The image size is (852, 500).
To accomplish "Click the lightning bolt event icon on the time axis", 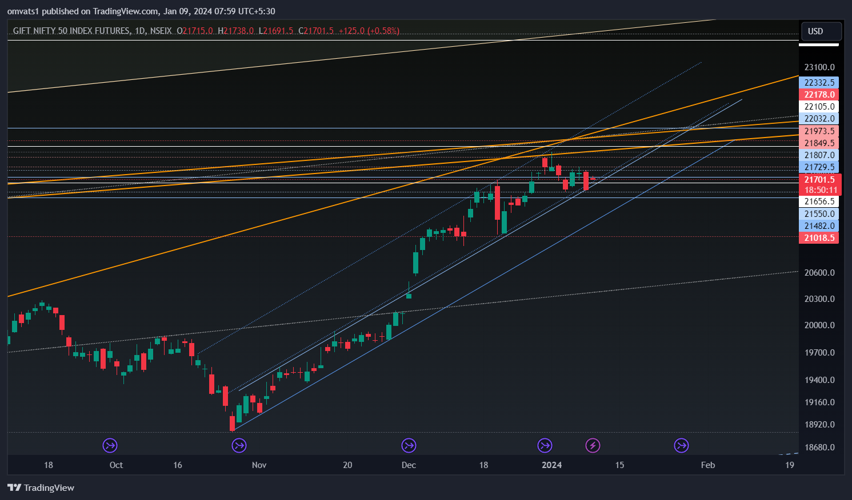I will 593,445.
